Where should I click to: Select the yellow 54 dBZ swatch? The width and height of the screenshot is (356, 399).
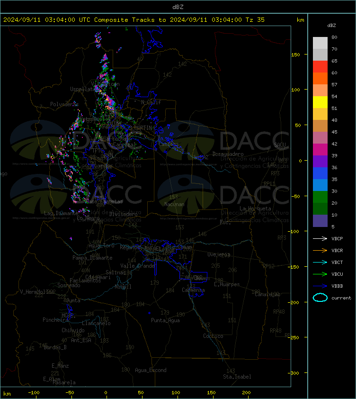[x=320, y=102]
